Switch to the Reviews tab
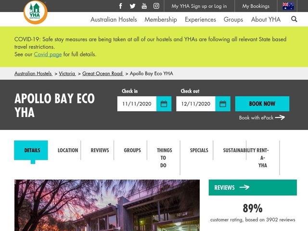The image size is (308, 231). tap(100, 150)
